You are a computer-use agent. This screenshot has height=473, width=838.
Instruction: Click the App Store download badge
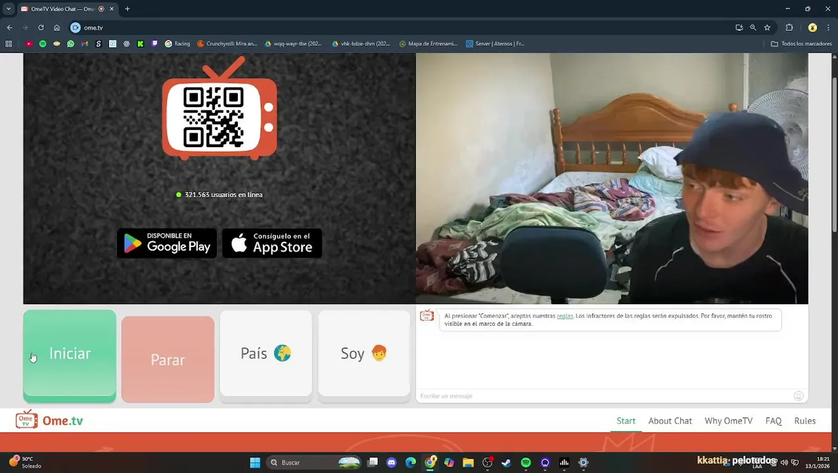(x=272, y=243)
